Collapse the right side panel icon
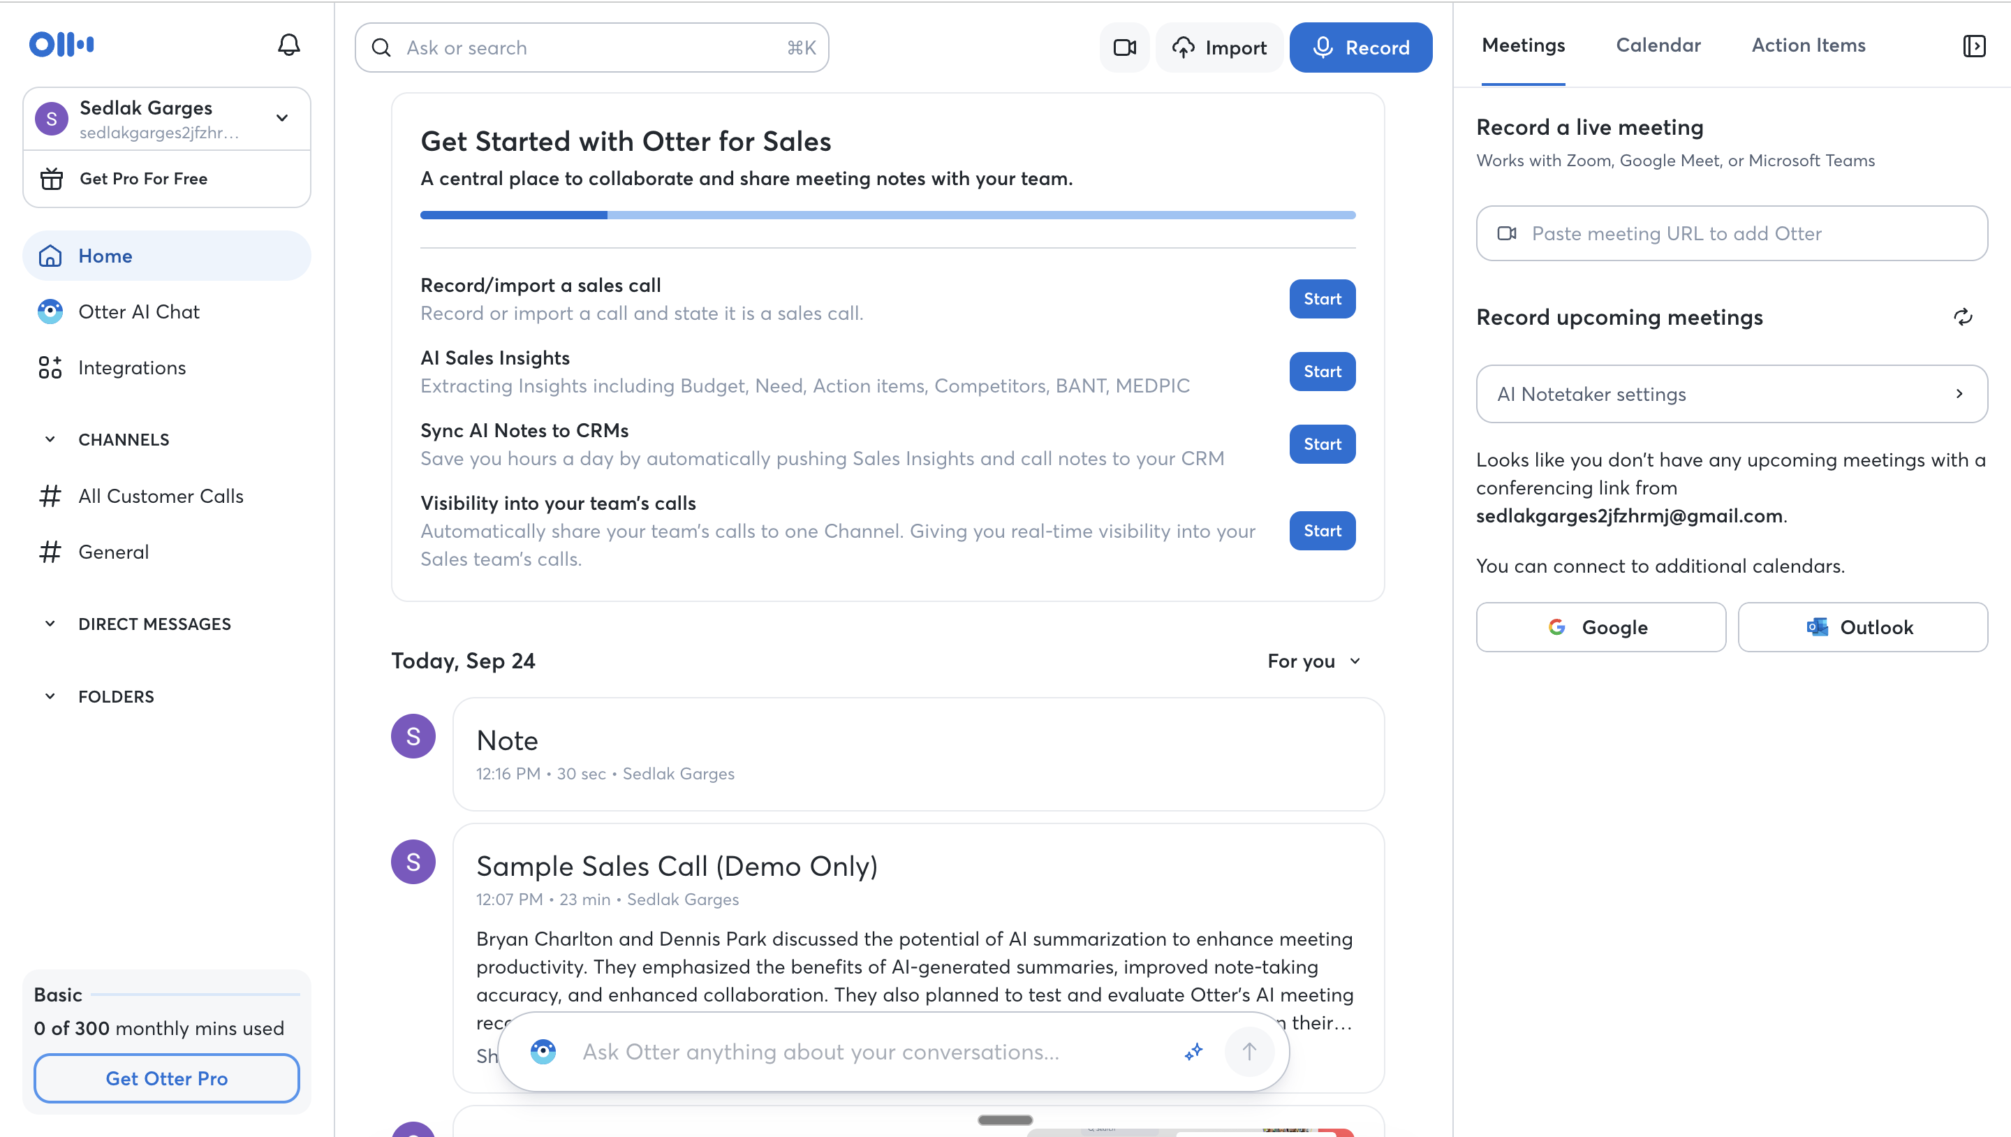The image size is (2011, 1137). click(x=1973, y=46)
